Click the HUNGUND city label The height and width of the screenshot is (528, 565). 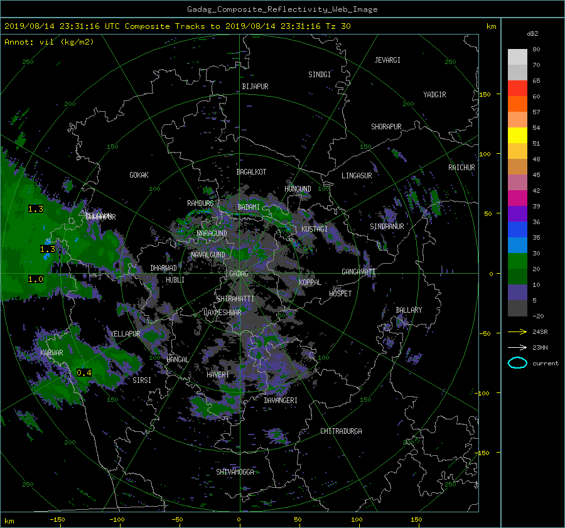pos(298,189)
